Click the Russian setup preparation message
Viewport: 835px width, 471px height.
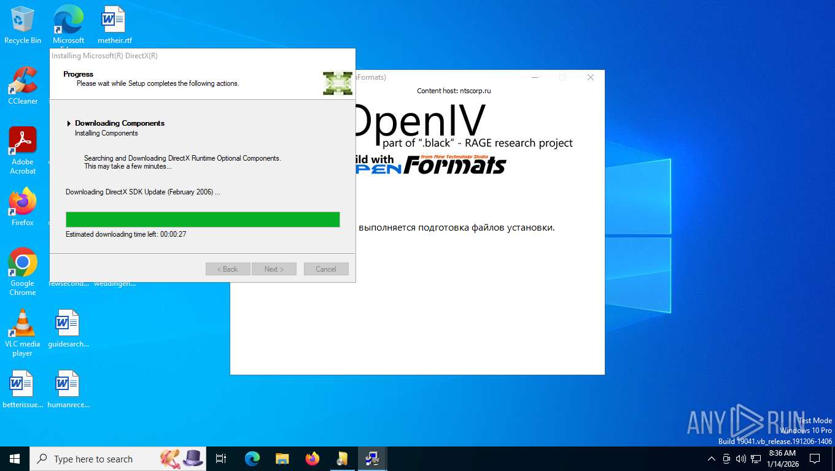tap(456, 228)
